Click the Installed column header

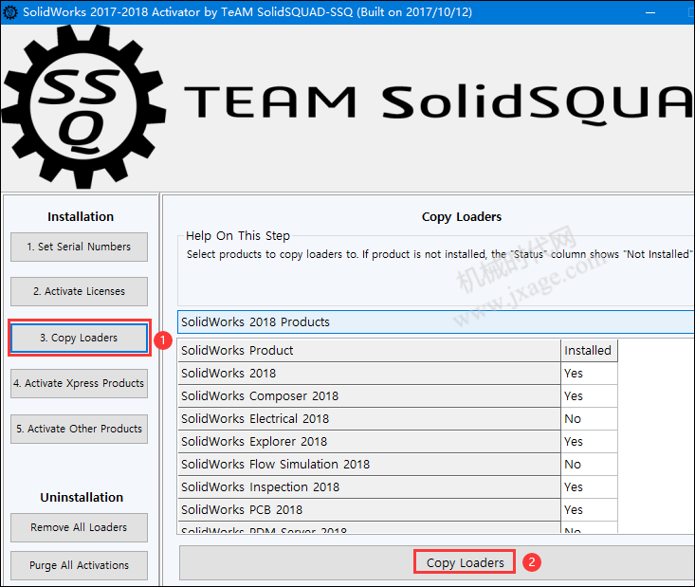click(589, 351)
